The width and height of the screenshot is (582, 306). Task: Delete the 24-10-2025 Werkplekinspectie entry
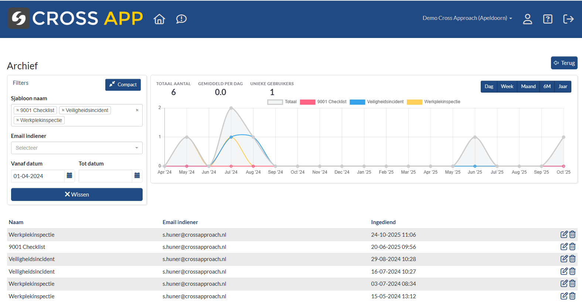(572, 234)
